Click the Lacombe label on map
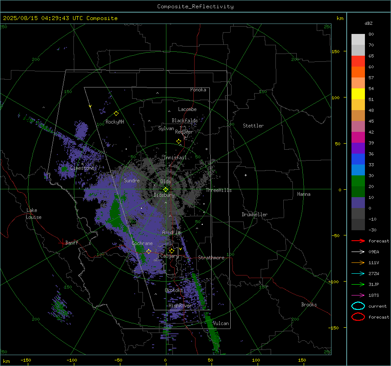The width and height of the screenshot is (391, 366). click(187, 109)
